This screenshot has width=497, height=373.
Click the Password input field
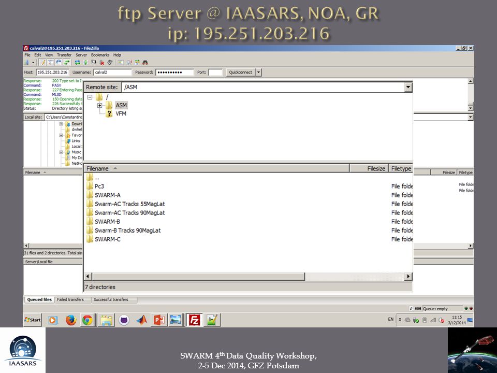pos(174,73)
